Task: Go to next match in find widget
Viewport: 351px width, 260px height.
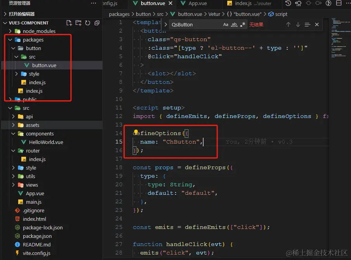Action: coord(298,24)
